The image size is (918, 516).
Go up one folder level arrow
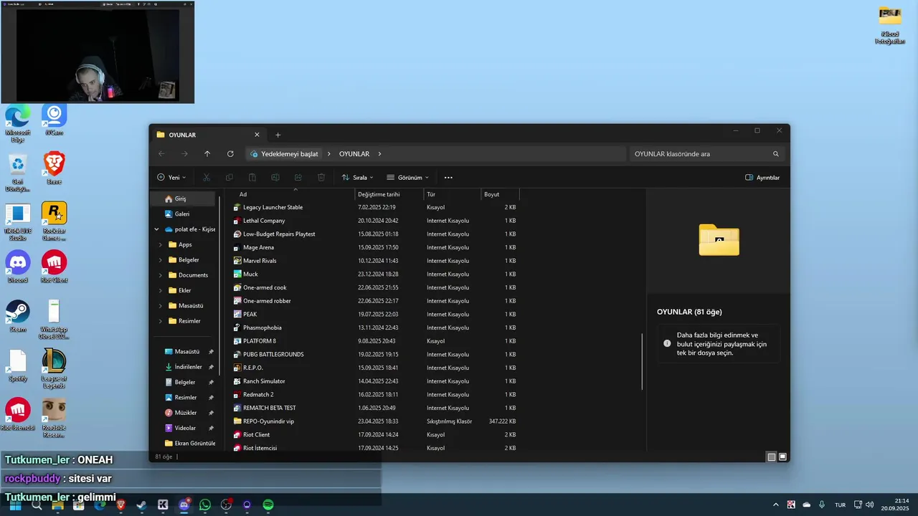(x=207, y=154)
